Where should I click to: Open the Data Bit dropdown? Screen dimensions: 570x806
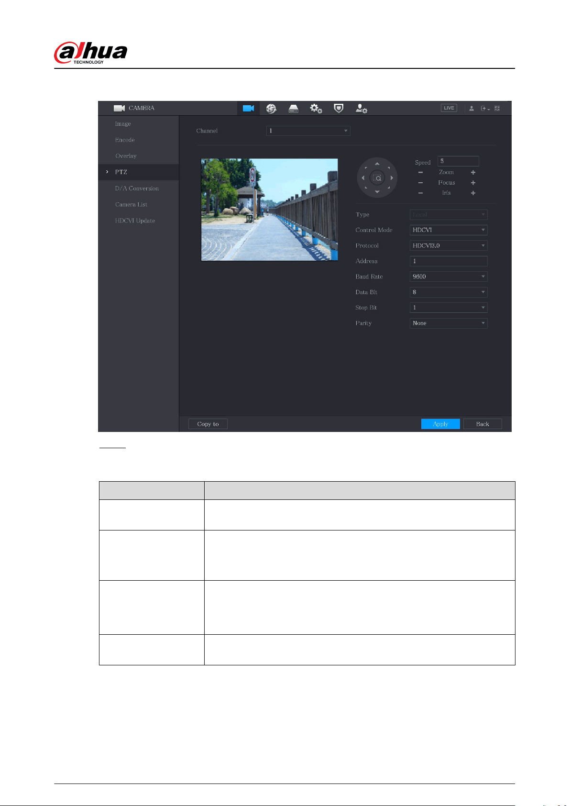click(x=449, y=292)
